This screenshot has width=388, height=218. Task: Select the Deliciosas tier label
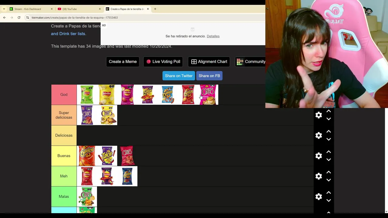tap(64, 135)
